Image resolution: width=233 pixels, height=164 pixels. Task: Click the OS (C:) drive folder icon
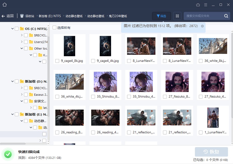point(22,29)
